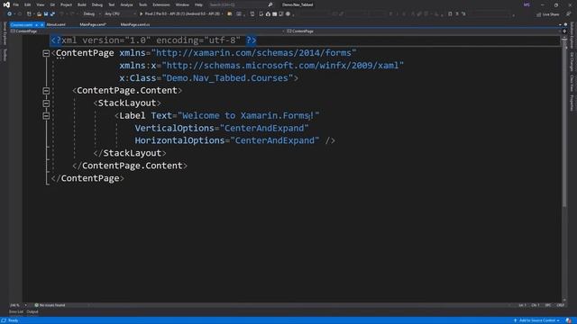Start debugging with the green play icon
Image resolution: width=577 pixels, height=324 pixels.
click(x=141, y=14)
